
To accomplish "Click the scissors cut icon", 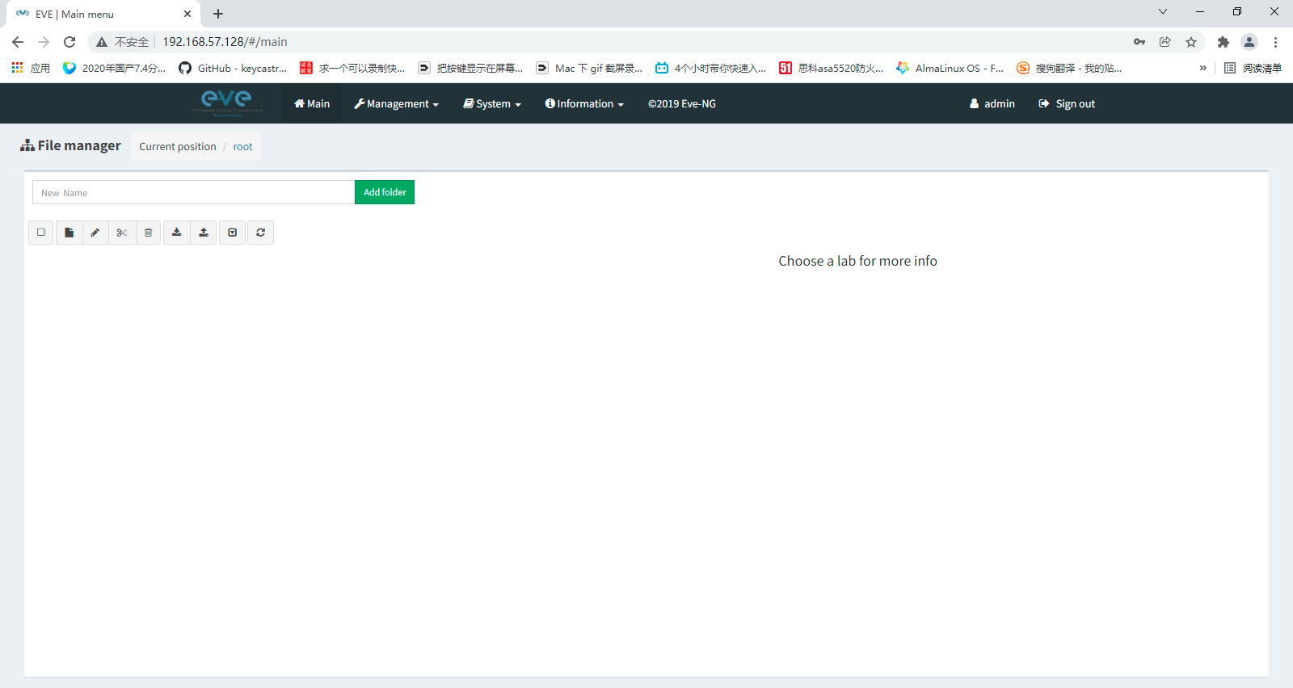I will (122, 233).
